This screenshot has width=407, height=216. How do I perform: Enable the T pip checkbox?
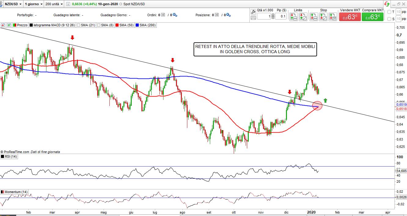(x=389, y=12)
